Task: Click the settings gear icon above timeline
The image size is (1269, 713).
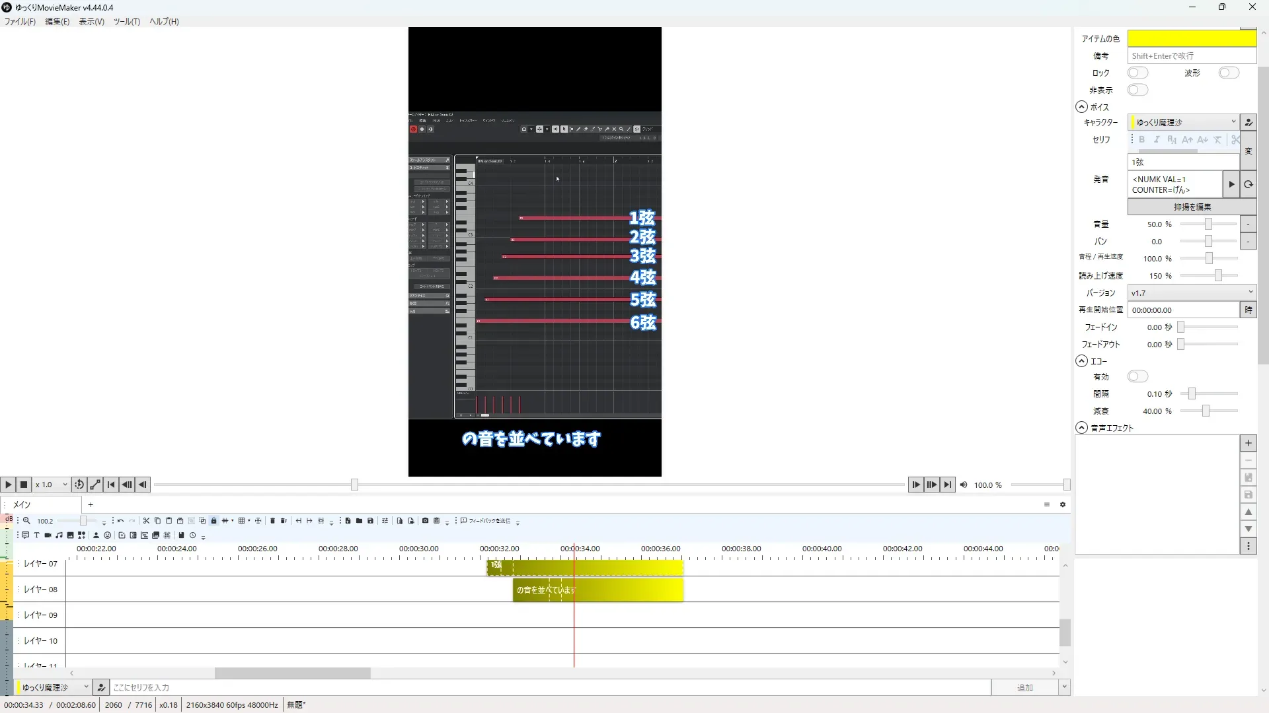Action: pos(1063,504)
